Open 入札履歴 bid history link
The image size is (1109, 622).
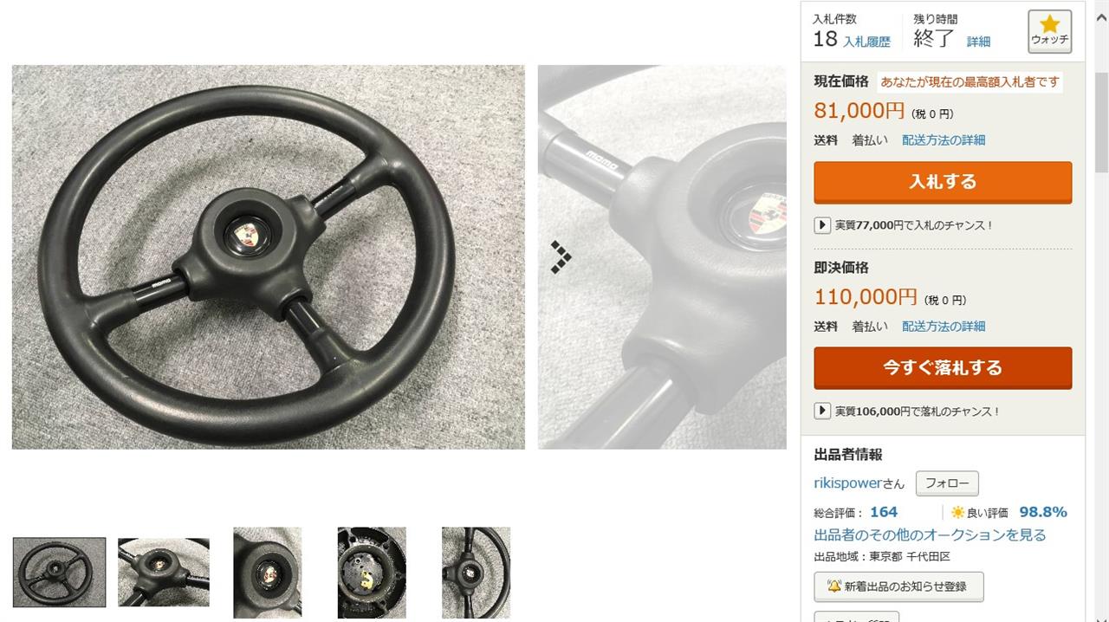click(x=866, y=42)
